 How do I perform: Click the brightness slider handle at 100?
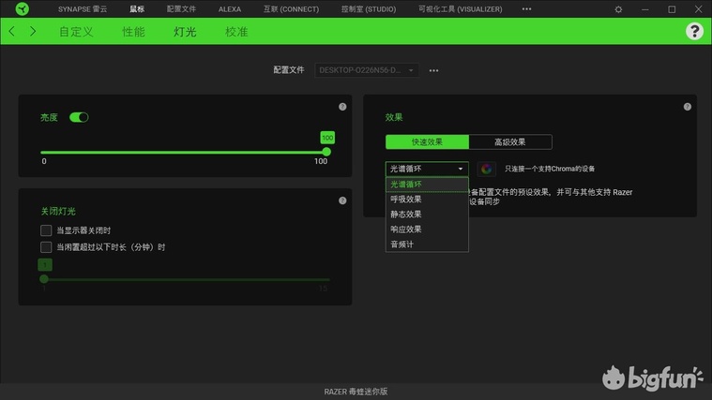click(x=326, y=152)
